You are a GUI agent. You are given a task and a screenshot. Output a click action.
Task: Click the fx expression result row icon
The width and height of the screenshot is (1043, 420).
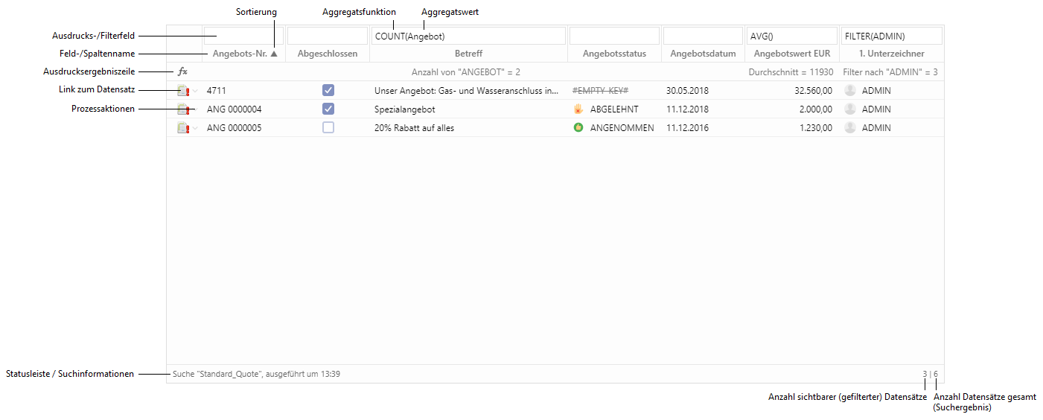182,72
